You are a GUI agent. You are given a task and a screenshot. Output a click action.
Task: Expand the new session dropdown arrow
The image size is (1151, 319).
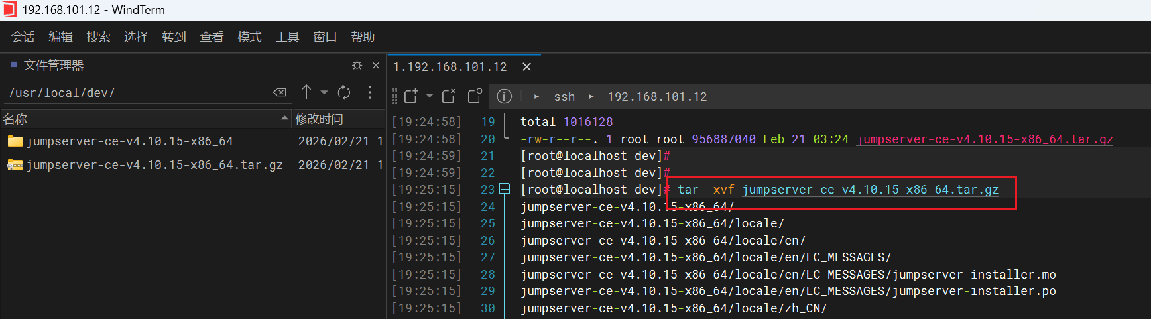tap(430, 96)
